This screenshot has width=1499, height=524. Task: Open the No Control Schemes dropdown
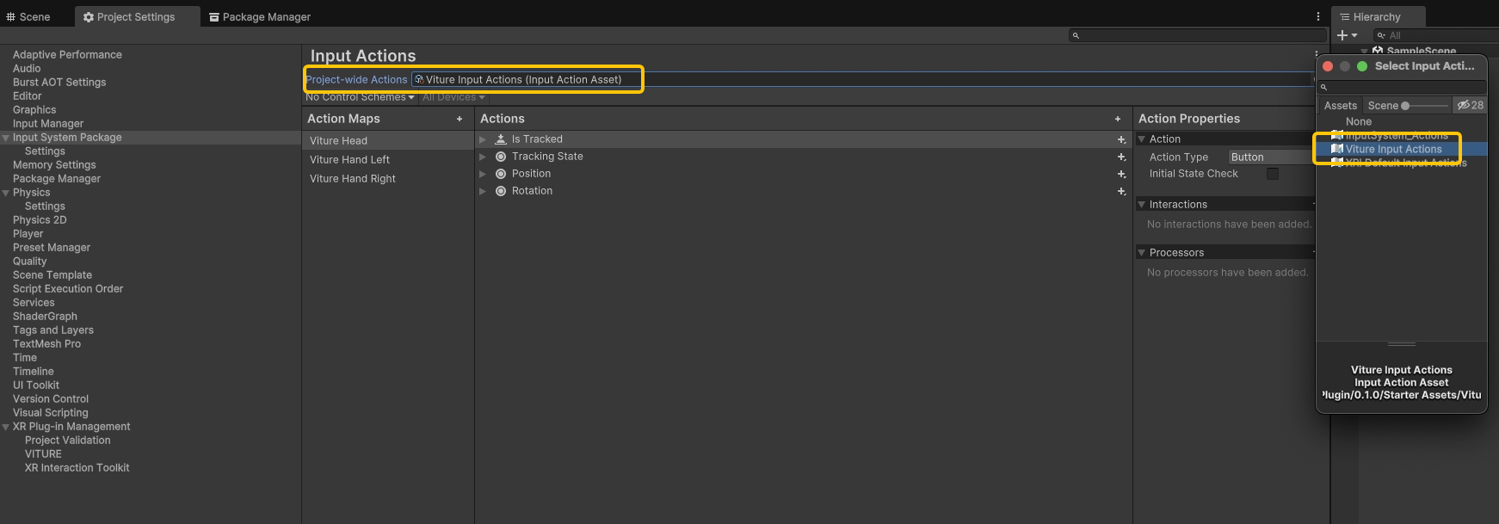tap(360, 97)
